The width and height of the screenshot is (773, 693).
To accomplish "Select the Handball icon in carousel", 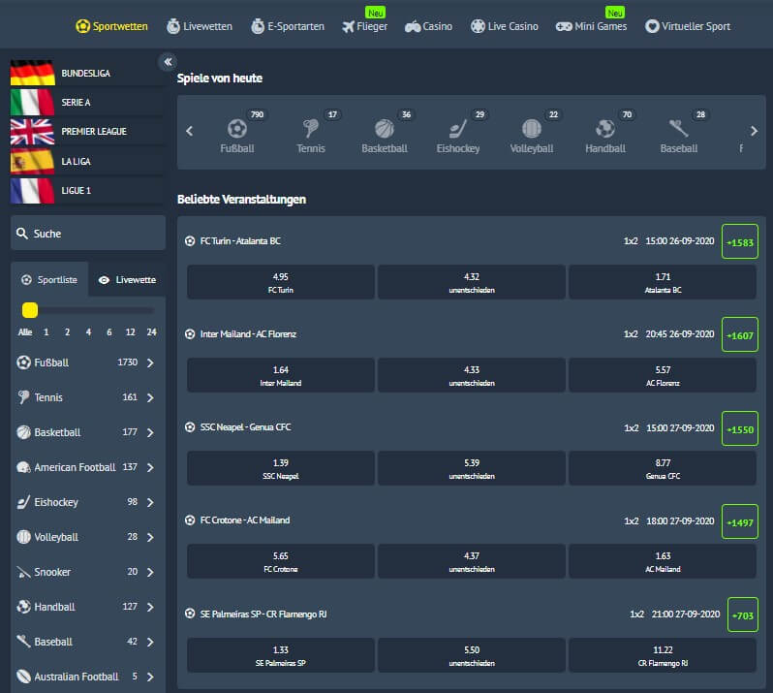I will 604,129.
